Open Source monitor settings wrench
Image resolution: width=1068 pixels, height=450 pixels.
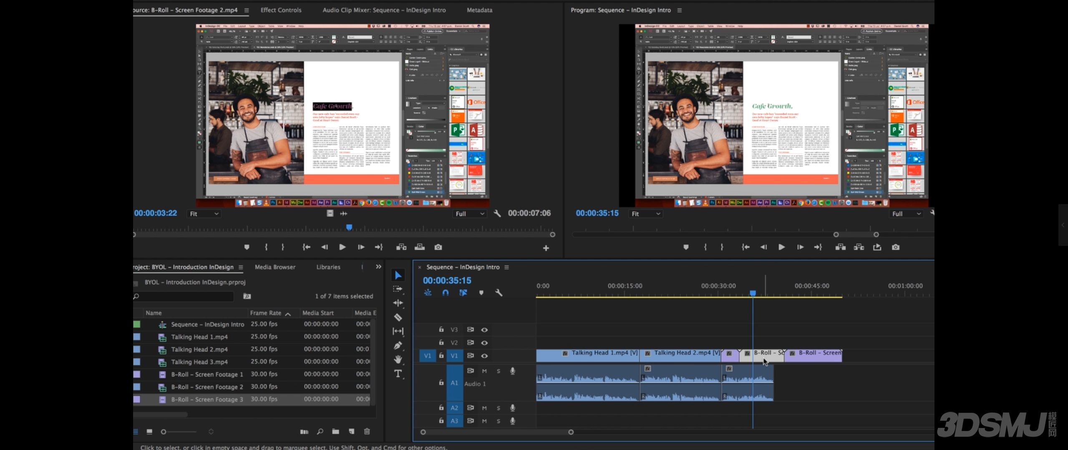(497, 213)
